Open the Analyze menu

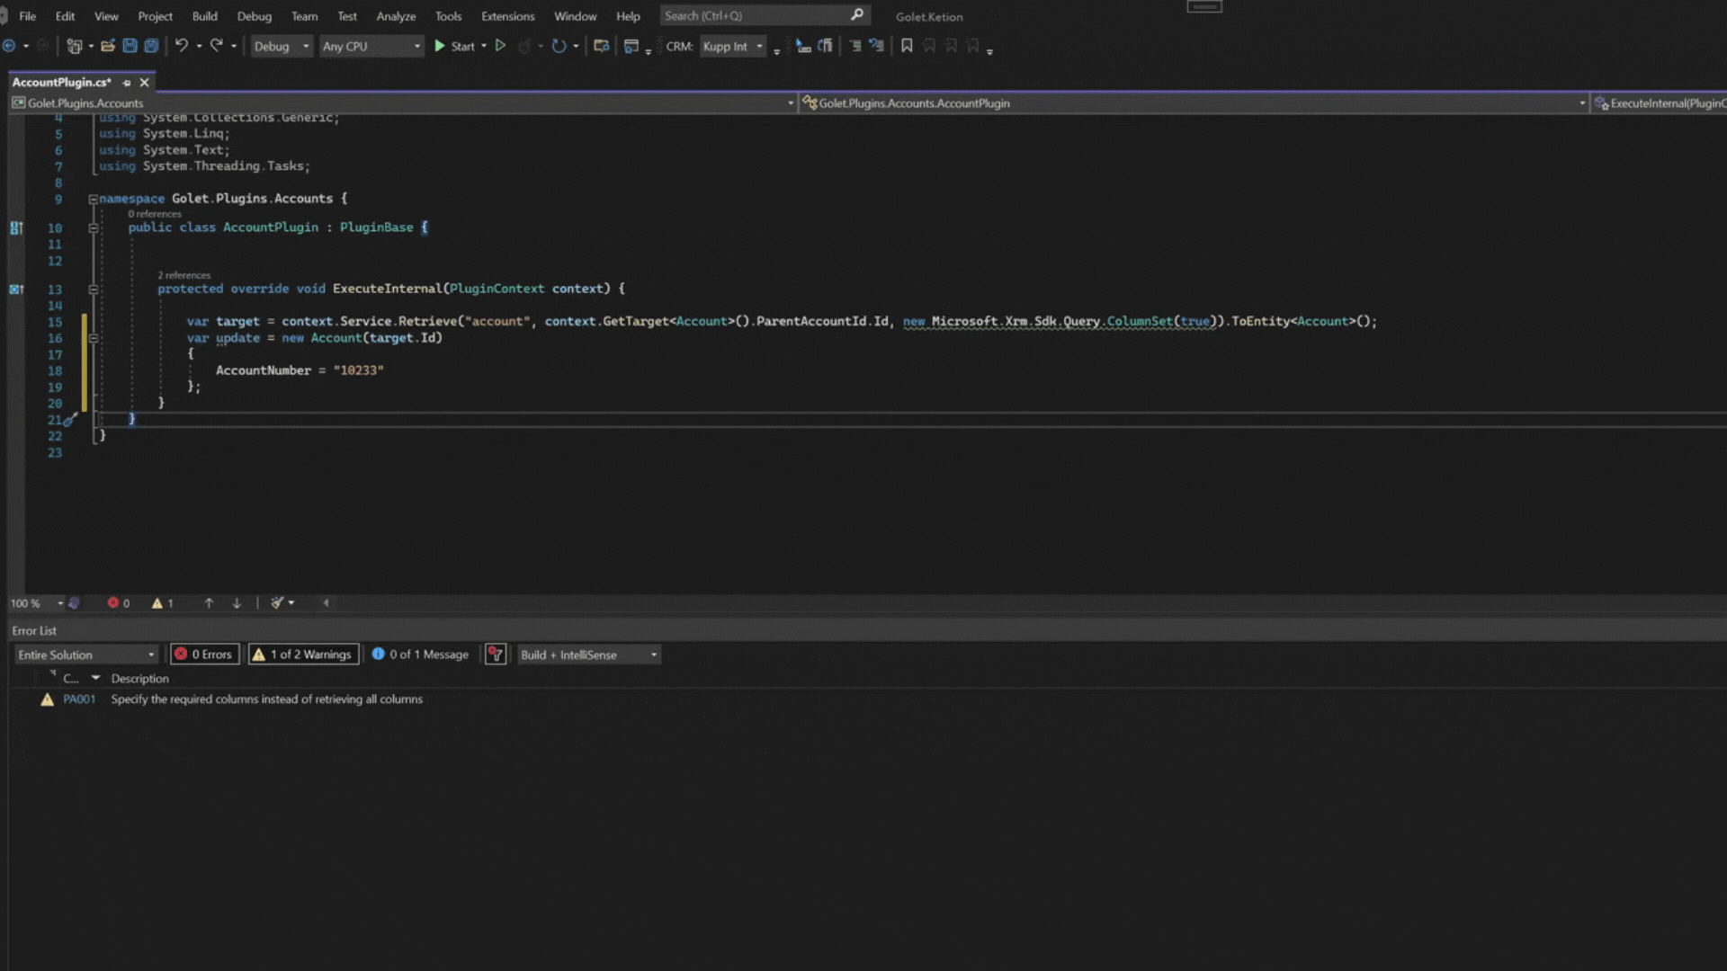tap(396, 16)
